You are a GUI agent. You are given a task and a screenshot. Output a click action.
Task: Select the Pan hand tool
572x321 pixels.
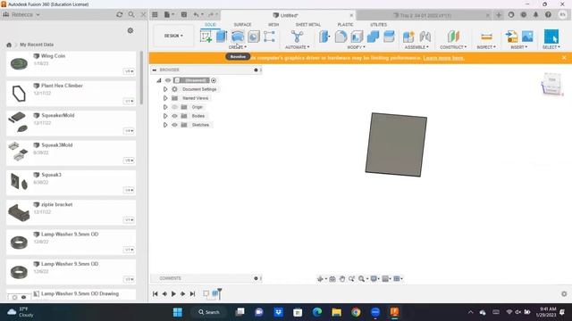click(x=341, y=279)
